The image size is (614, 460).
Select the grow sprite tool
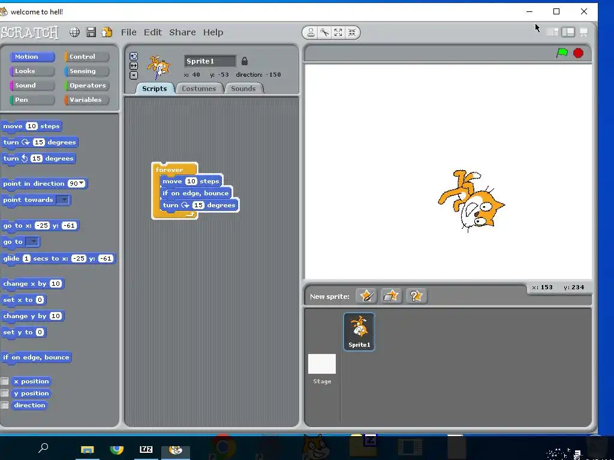(x=338, y=32)
